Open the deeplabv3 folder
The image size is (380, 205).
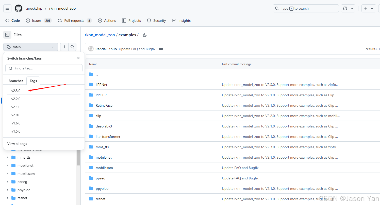tap(104, 126)
